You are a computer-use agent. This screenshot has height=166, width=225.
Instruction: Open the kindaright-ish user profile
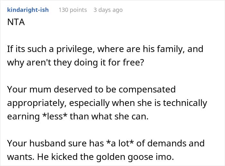(x=28, y=10)
